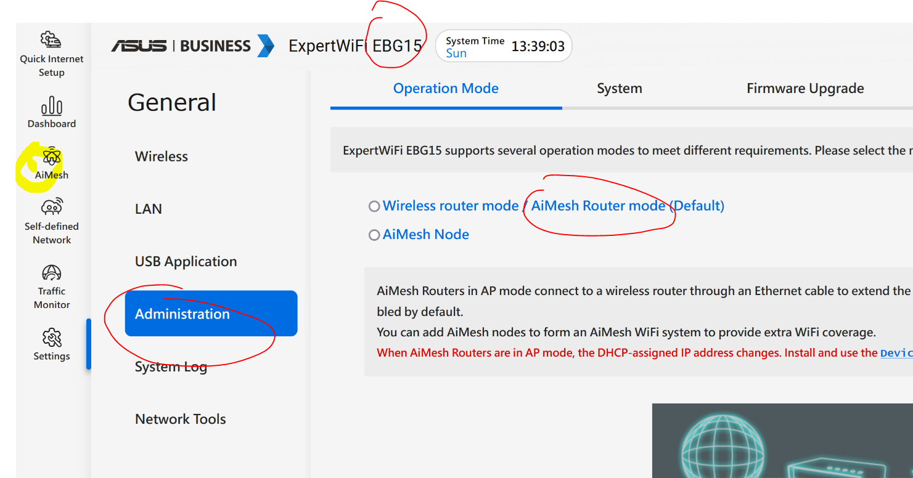
Task: Switch to the Operation Mode tab
Action: [446, 89]
